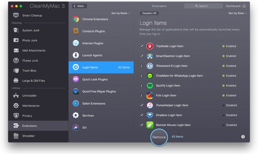This screenshot has height=154, width=258.
Task: Click Services gear icon
Action: (x=76, y=115)
